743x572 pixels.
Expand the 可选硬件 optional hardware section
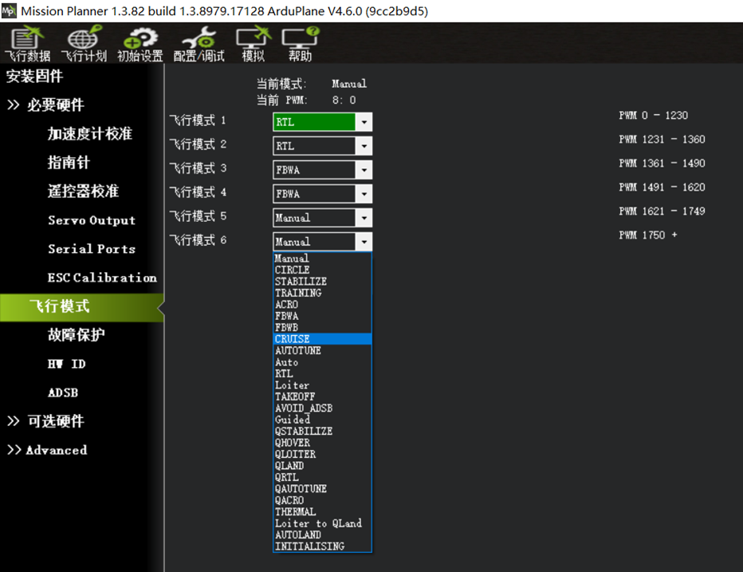tap(45, 421)
